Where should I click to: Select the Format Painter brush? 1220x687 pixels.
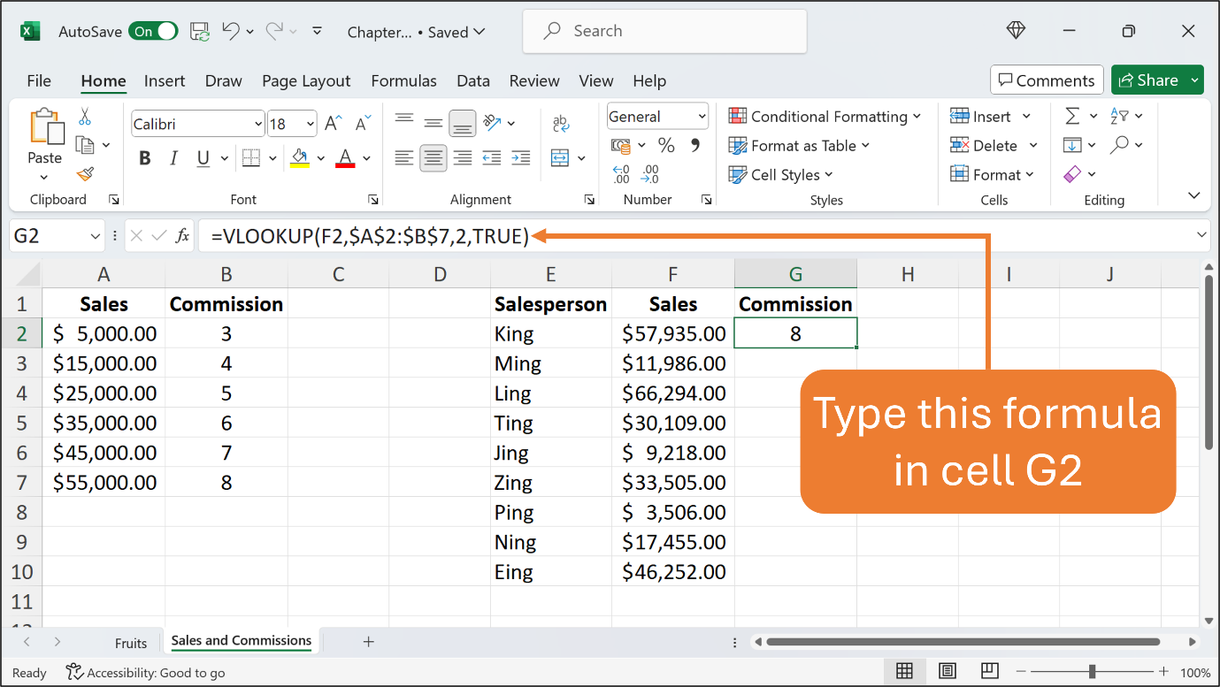pyautogui.click(x=85, y=174)
